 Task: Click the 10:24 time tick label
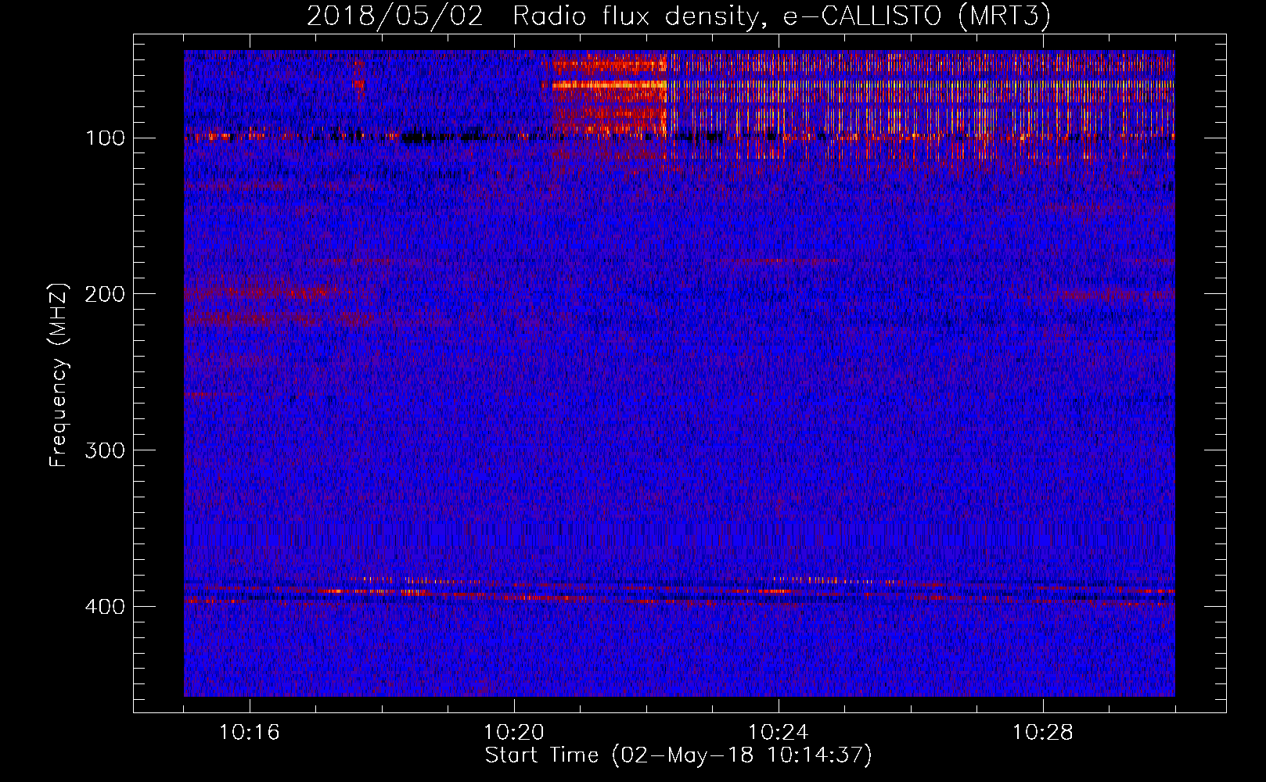click(x=779, y=733)
